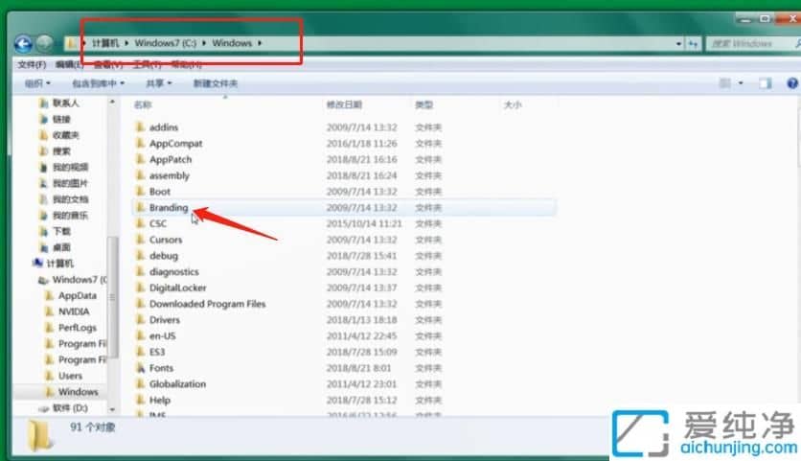801x461 pixels.
Task: Click the blue Help question mark icon
Action: (792, 83)
